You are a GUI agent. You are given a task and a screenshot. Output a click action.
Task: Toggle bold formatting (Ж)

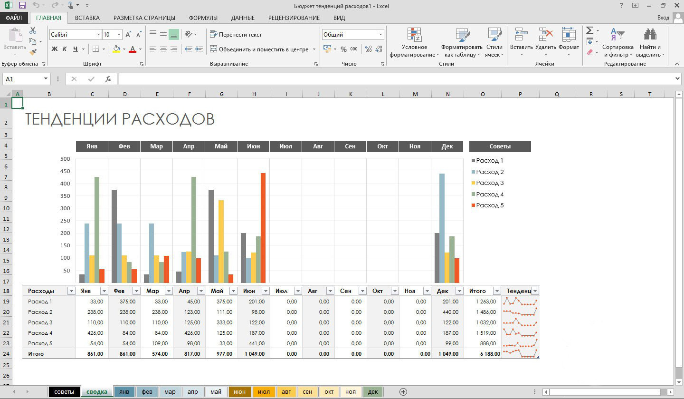[x=54, y=49]
